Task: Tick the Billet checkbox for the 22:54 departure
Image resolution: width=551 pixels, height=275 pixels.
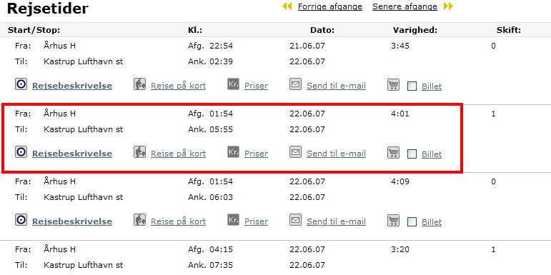Action: click(412, 86)
